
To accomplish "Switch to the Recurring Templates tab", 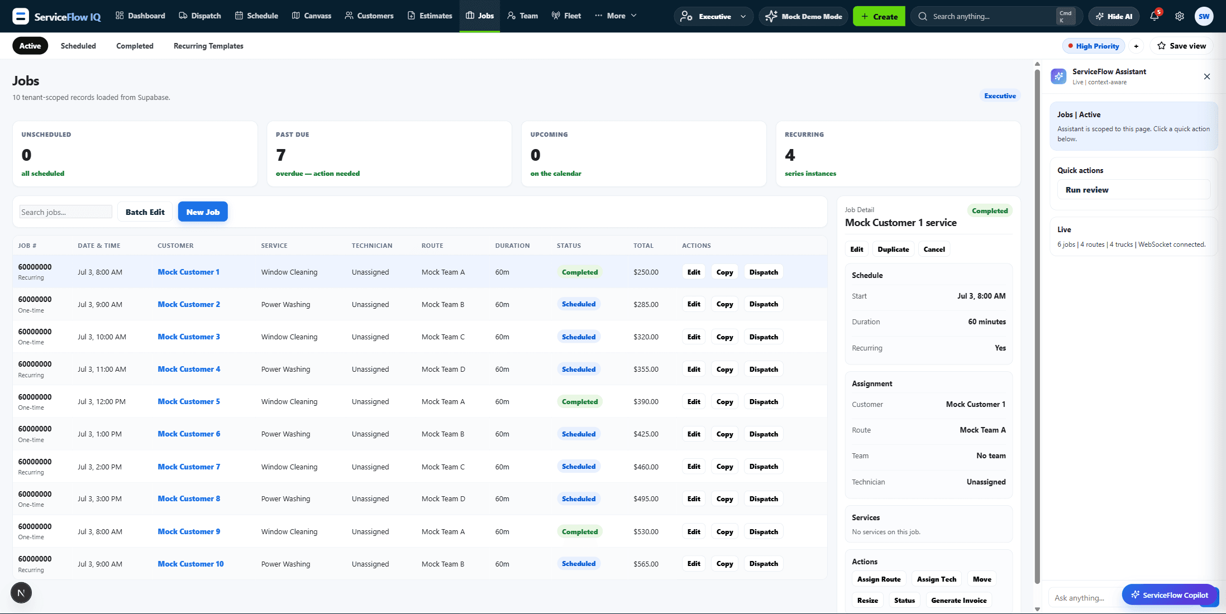I will click(x=208, y=46).
